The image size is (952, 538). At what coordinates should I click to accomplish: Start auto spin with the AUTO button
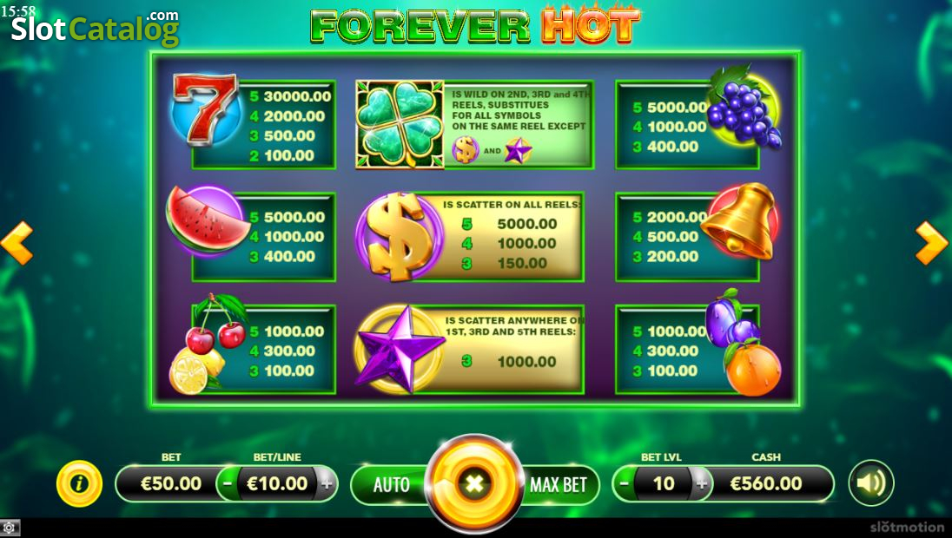click(390, 484)
